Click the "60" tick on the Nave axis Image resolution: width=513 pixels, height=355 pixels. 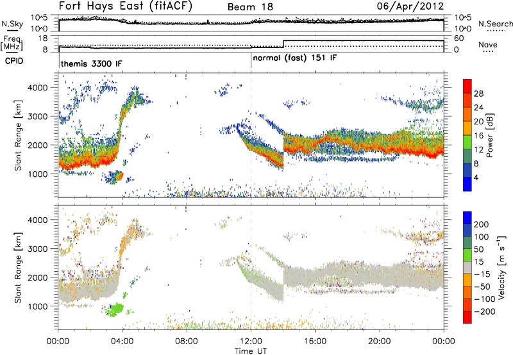pyautogui.click(x=459, y=38)
